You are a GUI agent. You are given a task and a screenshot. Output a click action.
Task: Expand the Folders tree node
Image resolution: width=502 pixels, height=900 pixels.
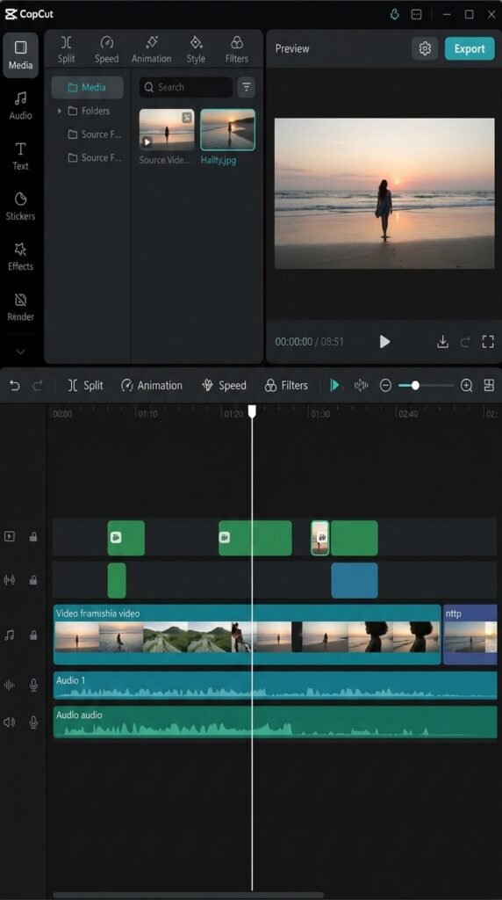tap(59, 111)
